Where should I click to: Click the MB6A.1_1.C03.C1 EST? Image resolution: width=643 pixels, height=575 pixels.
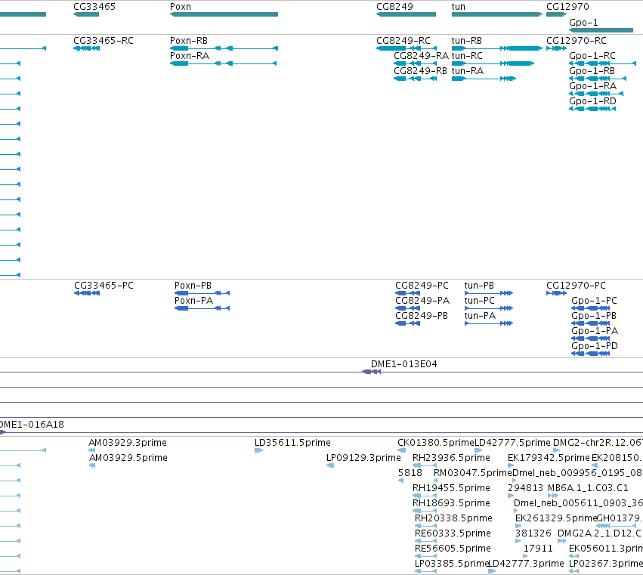(x=553, y=496)
